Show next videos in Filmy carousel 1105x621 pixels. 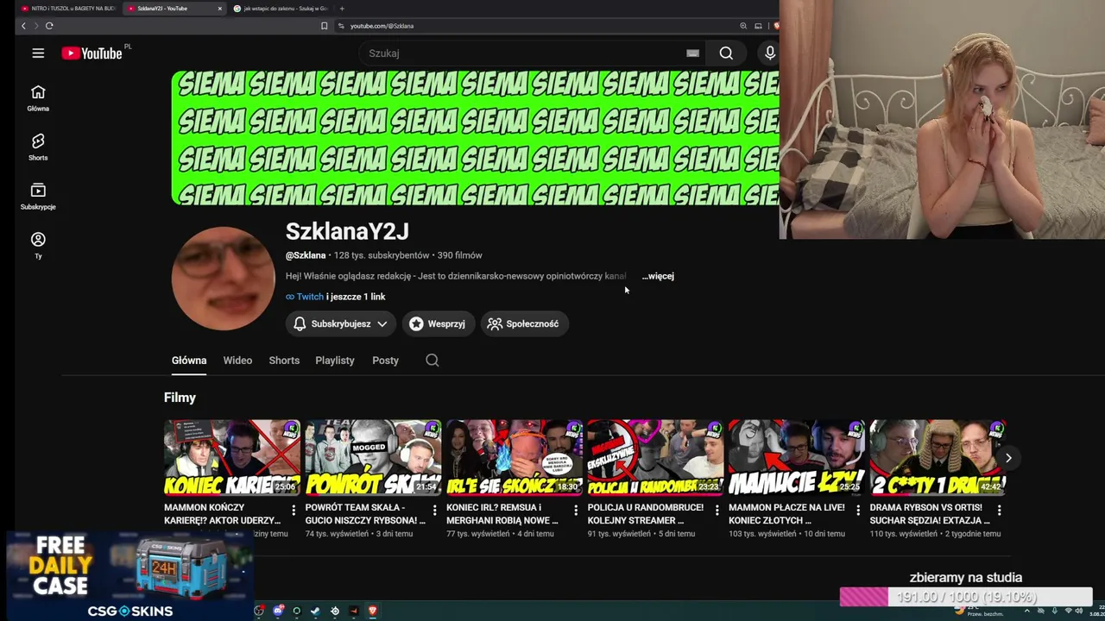(x=1007, y=458)
